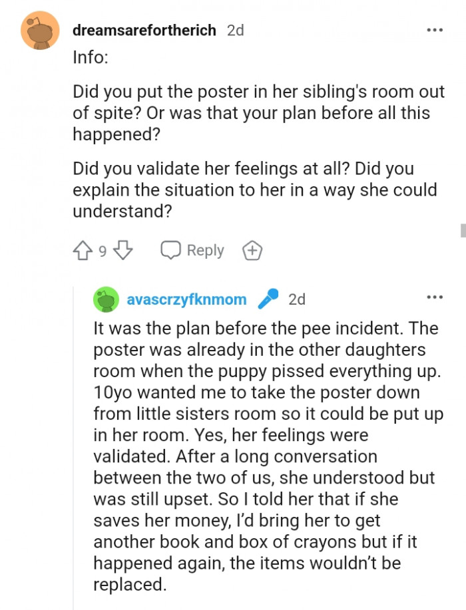466x610 pixels.
Task: Give an award via the pentagon plus icon
Action: 252,250
